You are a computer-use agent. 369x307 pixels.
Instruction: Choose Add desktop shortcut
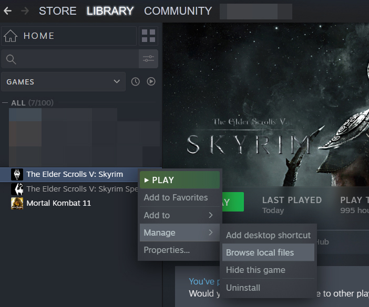(x=268, y=235)
